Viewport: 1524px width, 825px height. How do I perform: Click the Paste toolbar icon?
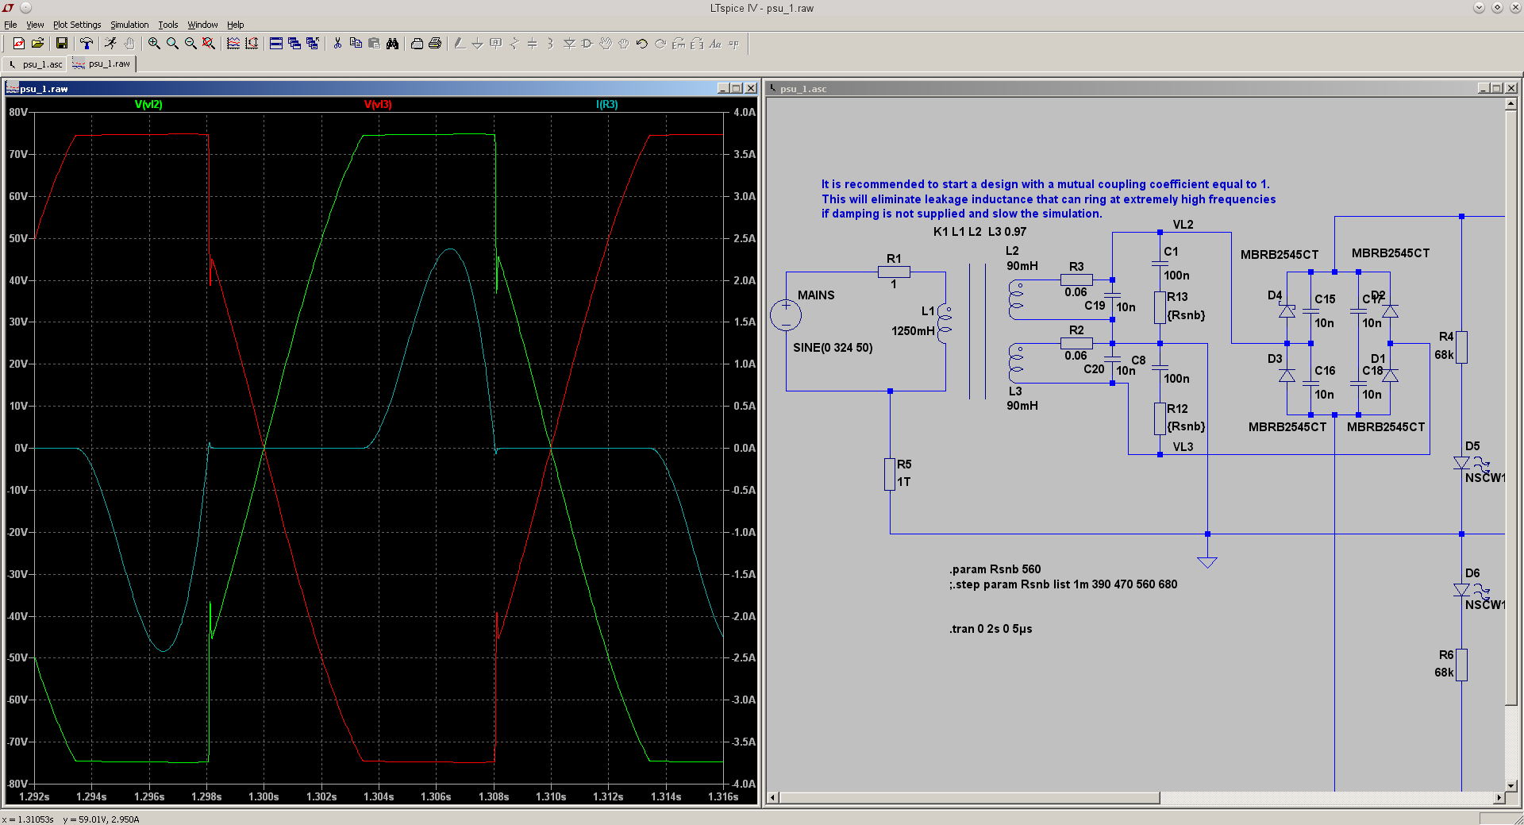coord(374,44)
